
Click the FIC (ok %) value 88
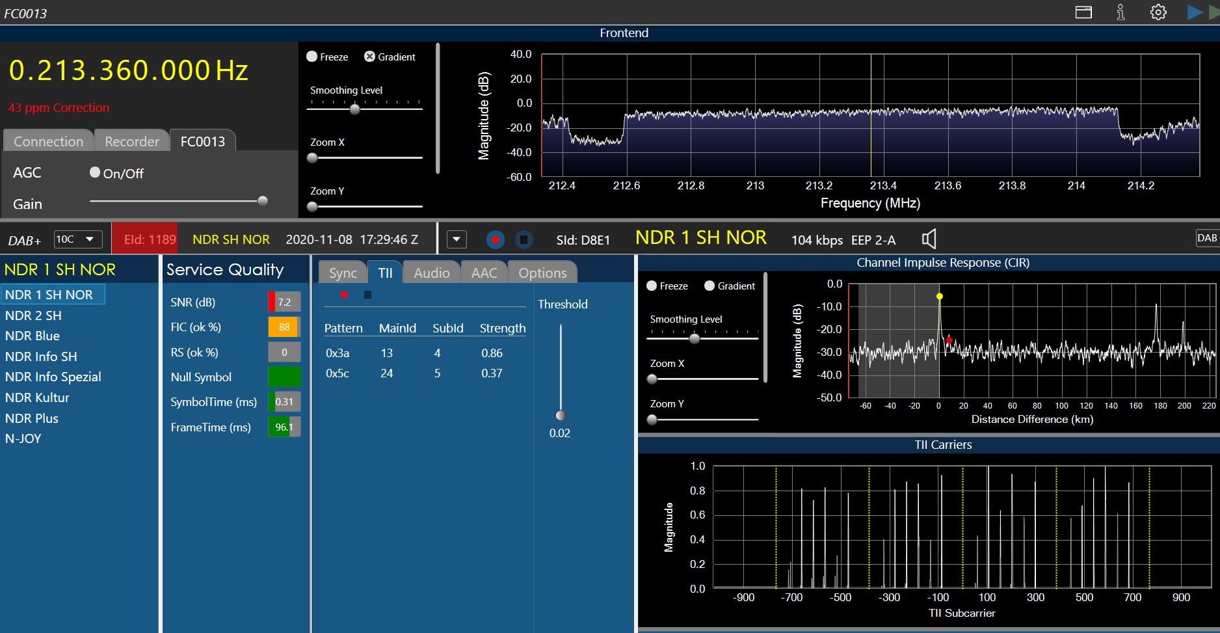click(x=284, y=327)
